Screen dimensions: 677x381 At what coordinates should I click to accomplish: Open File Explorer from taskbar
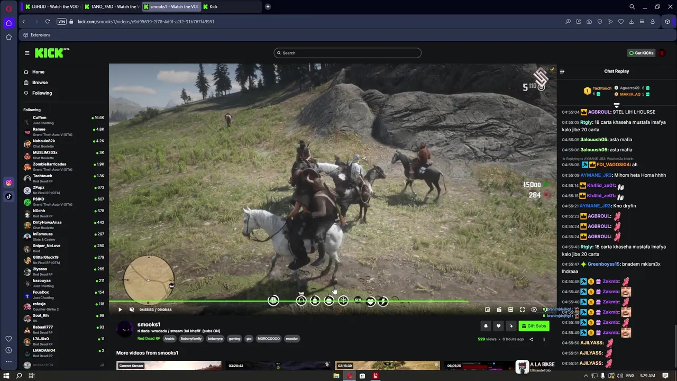click(x=336, y=376)
